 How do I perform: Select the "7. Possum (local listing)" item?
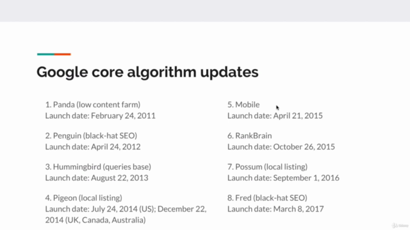268,167
